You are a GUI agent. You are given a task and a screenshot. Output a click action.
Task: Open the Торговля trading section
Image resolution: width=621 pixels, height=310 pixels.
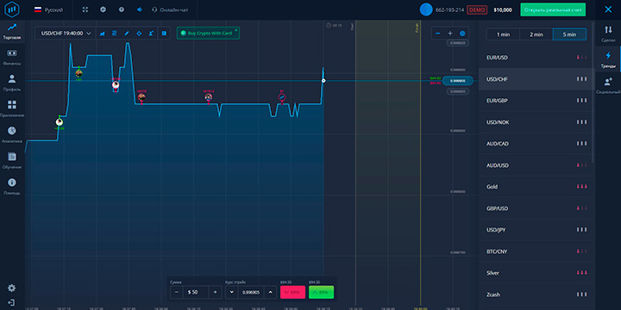(x=12, y=32)
